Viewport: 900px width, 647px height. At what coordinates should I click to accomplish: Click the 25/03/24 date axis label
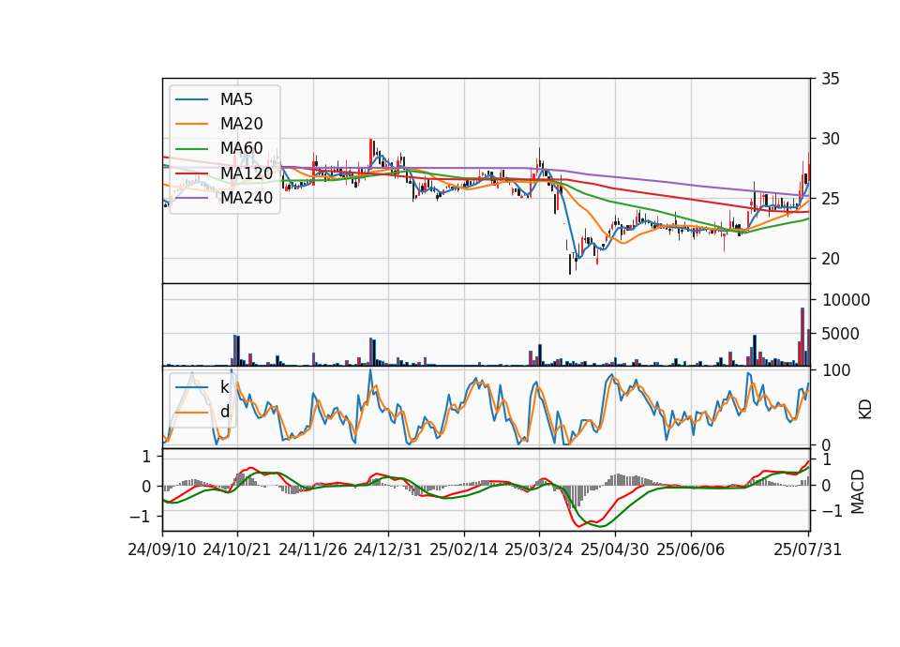539,549
